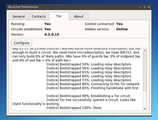Click the Configure button
Screen dimensions: 158x120
[22, 43]
